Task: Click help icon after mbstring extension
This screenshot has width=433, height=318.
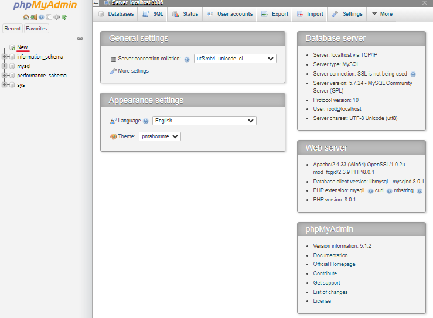Action: click(x=420, y=191)
